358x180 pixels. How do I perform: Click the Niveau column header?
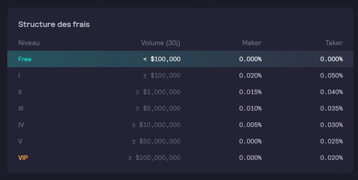point(29,43)
